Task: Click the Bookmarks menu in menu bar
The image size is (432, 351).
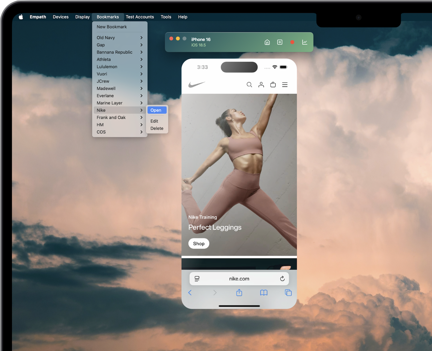Action: coord(108,17)
